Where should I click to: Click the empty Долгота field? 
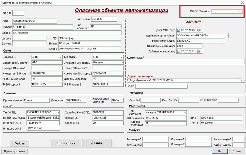[x=29, y=44]
